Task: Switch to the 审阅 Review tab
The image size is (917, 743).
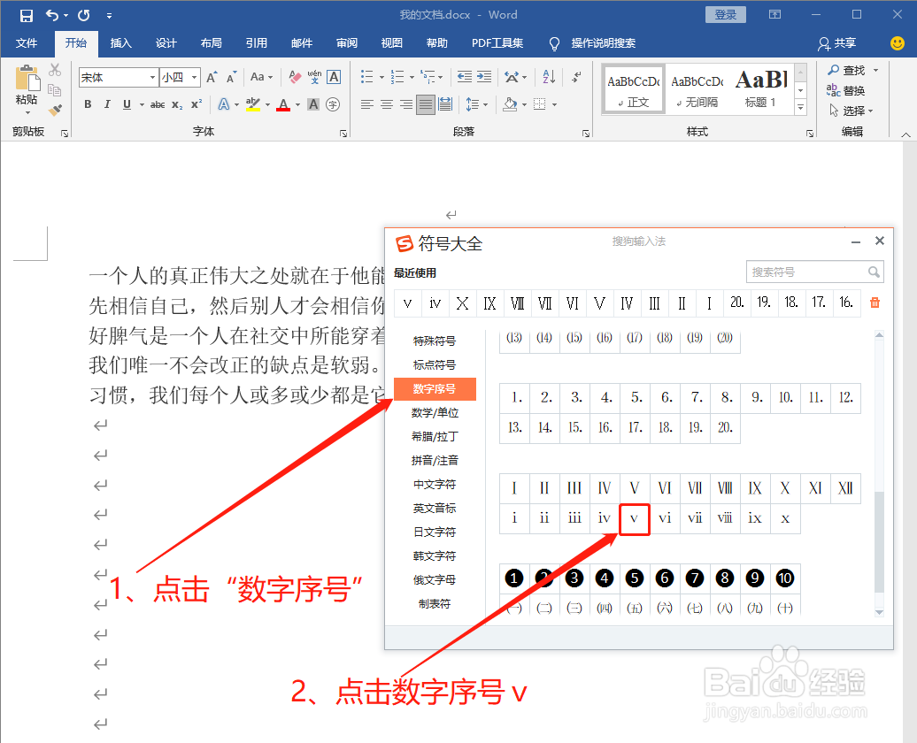Action: click(347, 42)
